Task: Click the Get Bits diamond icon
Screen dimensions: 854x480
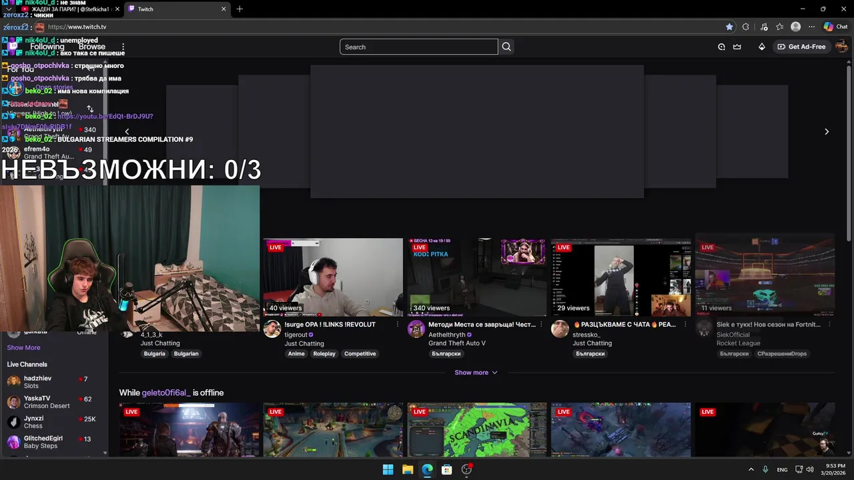Action: coord(762,47)
